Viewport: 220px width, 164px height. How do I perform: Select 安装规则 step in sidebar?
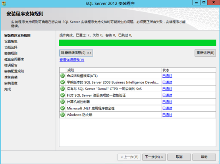click(11, 53)
